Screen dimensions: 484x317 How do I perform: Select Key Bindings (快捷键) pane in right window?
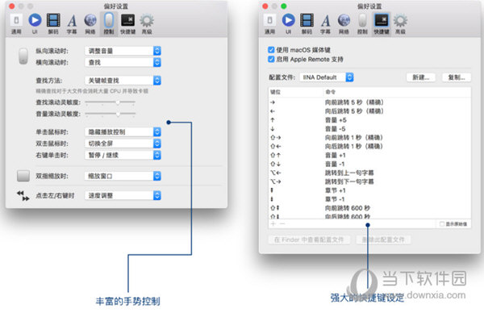pos(382,24)
